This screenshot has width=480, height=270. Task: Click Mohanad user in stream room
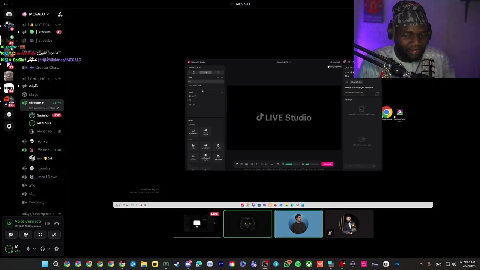45,131
